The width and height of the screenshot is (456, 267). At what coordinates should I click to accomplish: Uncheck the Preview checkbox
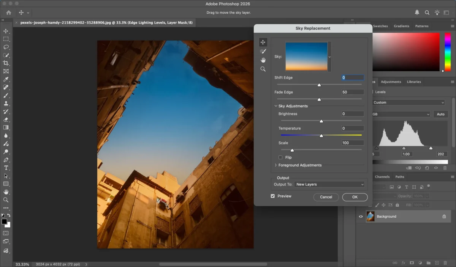click(x=272, y=196)
